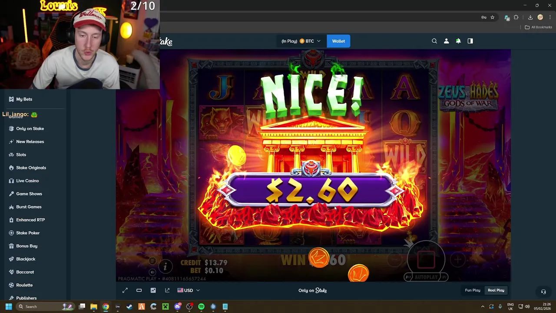Go to Stake Poker

click(28, 233)
